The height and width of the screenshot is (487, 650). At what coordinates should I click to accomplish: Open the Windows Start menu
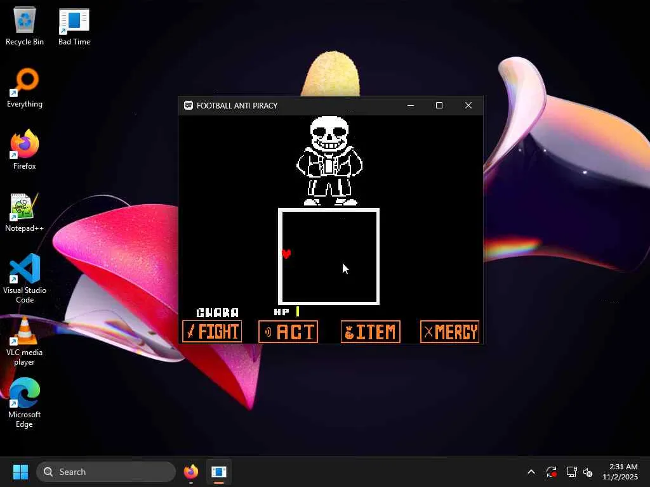20,472
